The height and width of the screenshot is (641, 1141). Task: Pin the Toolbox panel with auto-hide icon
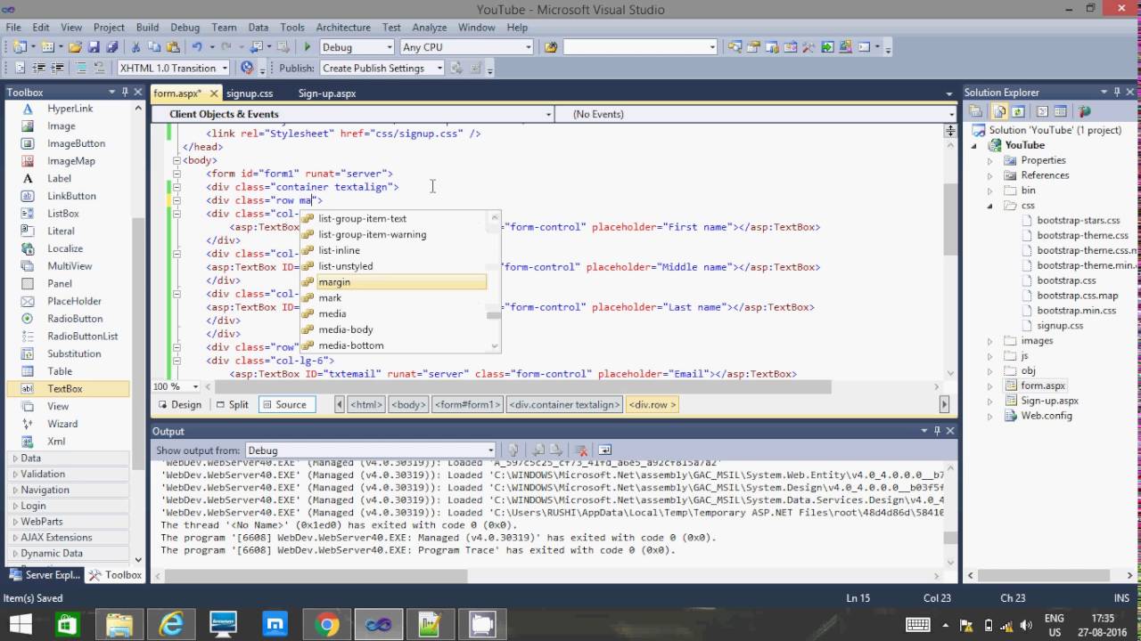tap(125, 92)
